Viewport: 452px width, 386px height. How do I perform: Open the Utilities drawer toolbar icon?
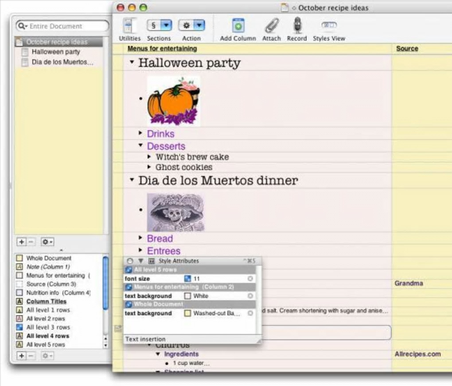(x=129, y=25)
